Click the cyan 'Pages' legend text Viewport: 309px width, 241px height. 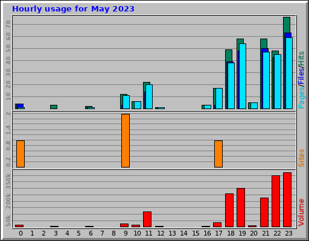pyautogui.click(x=301, y=98)
